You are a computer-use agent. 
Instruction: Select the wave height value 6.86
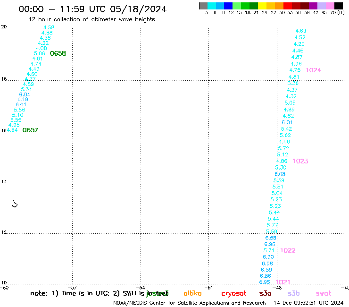(x=266, y=276)
